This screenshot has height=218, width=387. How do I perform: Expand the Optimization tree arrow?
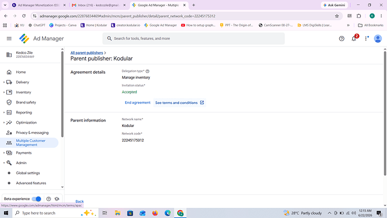coord(4,122)
